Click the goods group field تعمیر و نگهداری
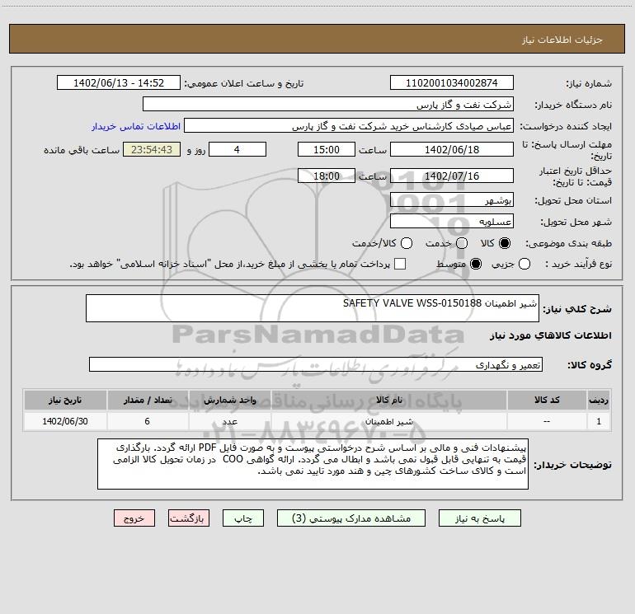Screen dimensions: 635x614 click(x=316, y=364)
